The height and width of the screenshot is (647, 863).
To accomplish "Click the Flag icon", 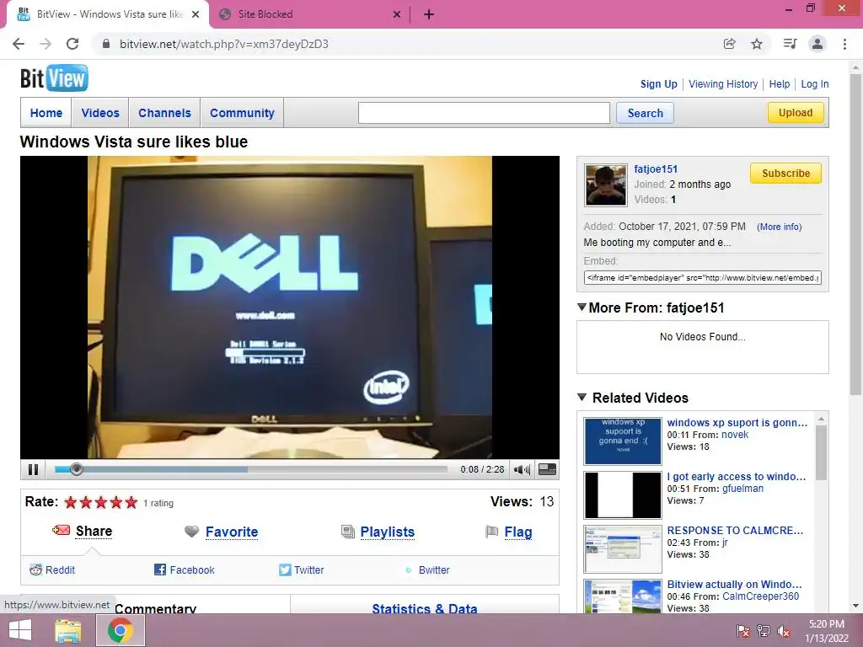I will 491,532.
